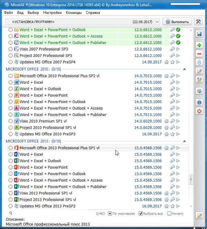Open the Вид menu
The height and width of the screenshot is (229, 207).
click(x=20, y=13)
